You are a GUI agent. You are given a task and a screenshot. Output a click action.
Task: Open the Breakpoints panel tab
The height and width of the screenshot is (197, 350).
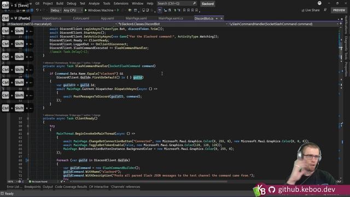click(32, 187)
